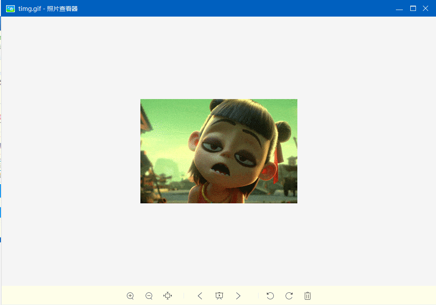
Task: Start the slideshow playback
Action: [219, 296]
